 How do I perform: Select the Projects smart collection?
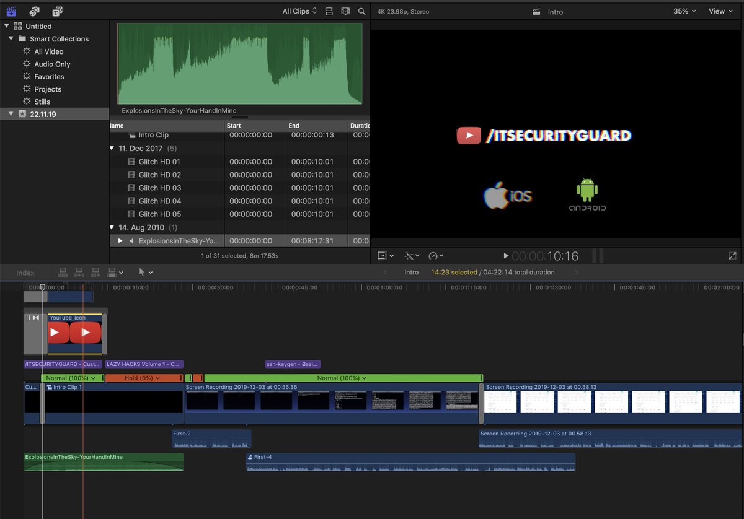pyautogui.click(x=48, y=89)
